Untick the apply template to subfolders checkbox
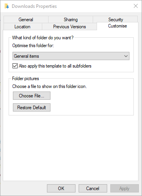142x196 pixels. click(15, 66)
